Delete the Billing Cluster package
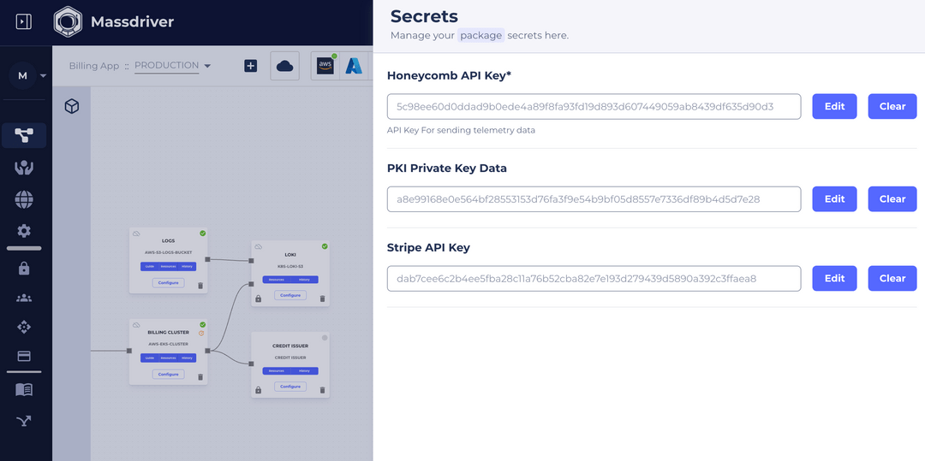925x461 pixels. point(200,376)
